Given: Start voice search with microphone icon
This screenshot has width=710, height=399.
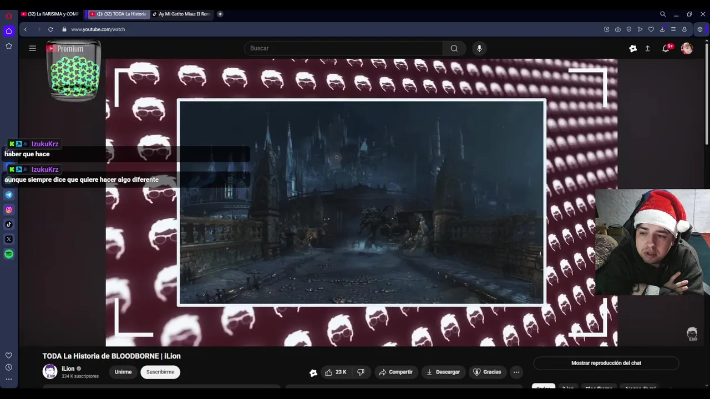Looking at the screenshot, I should [480, 48].
